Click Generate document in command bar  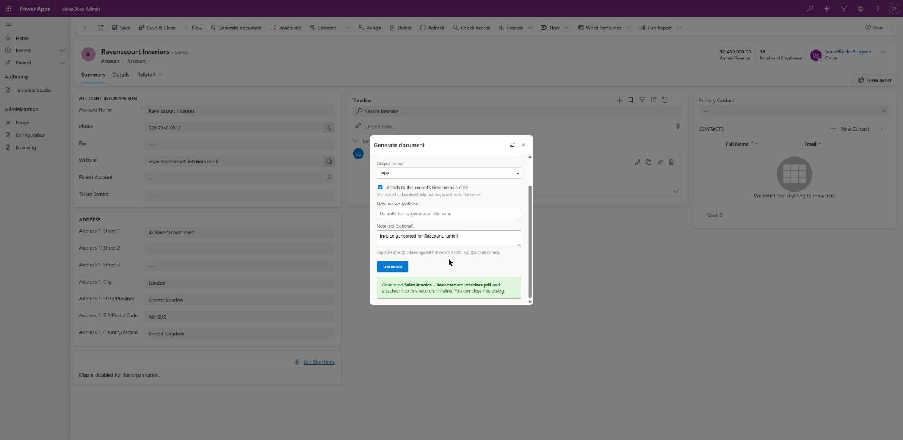236,28
